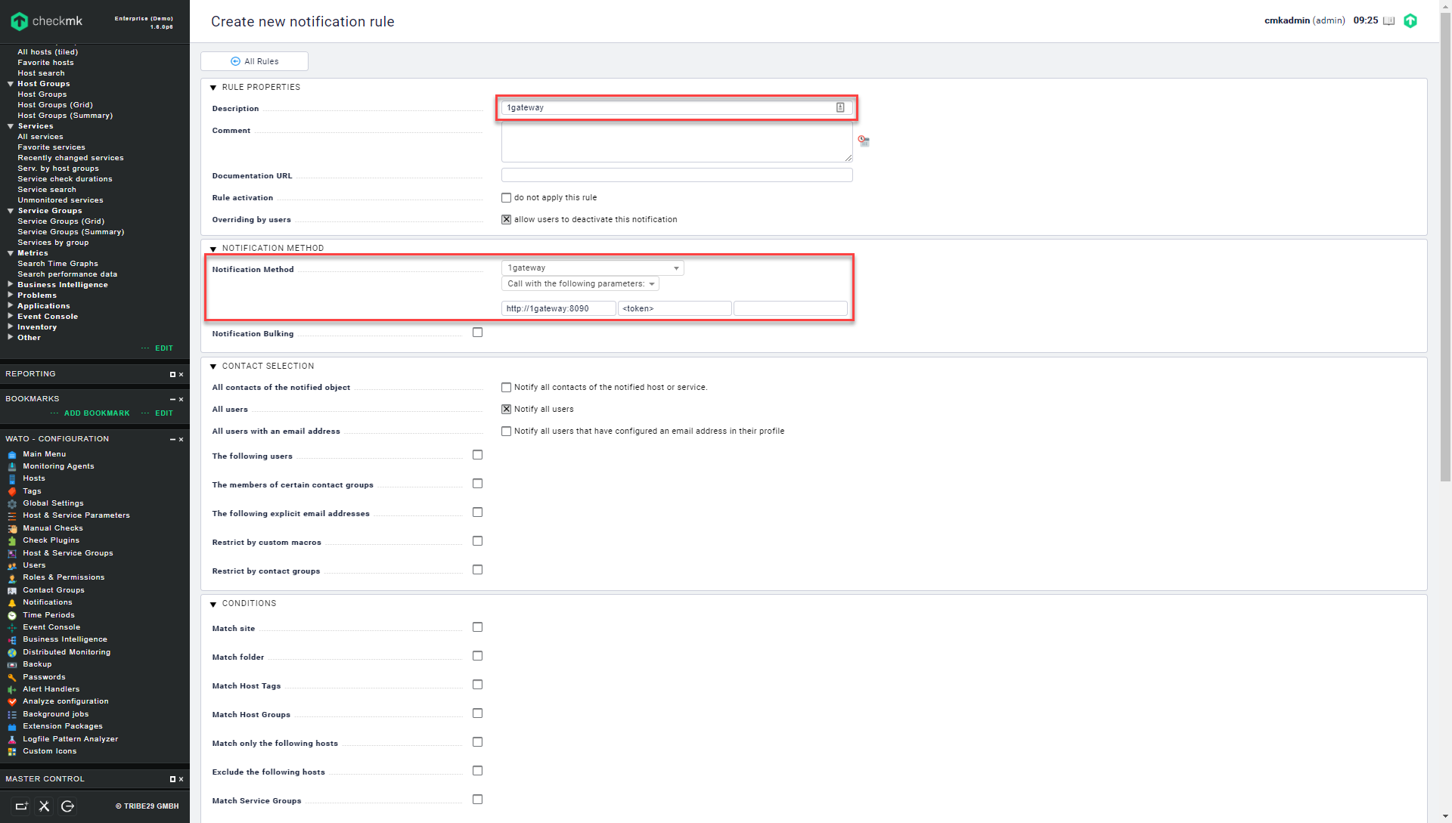Image resolution: width=1452 pixels, height=823 pixels.
Task: Click the Time Periods clock icon
Action: click(12, 616)
